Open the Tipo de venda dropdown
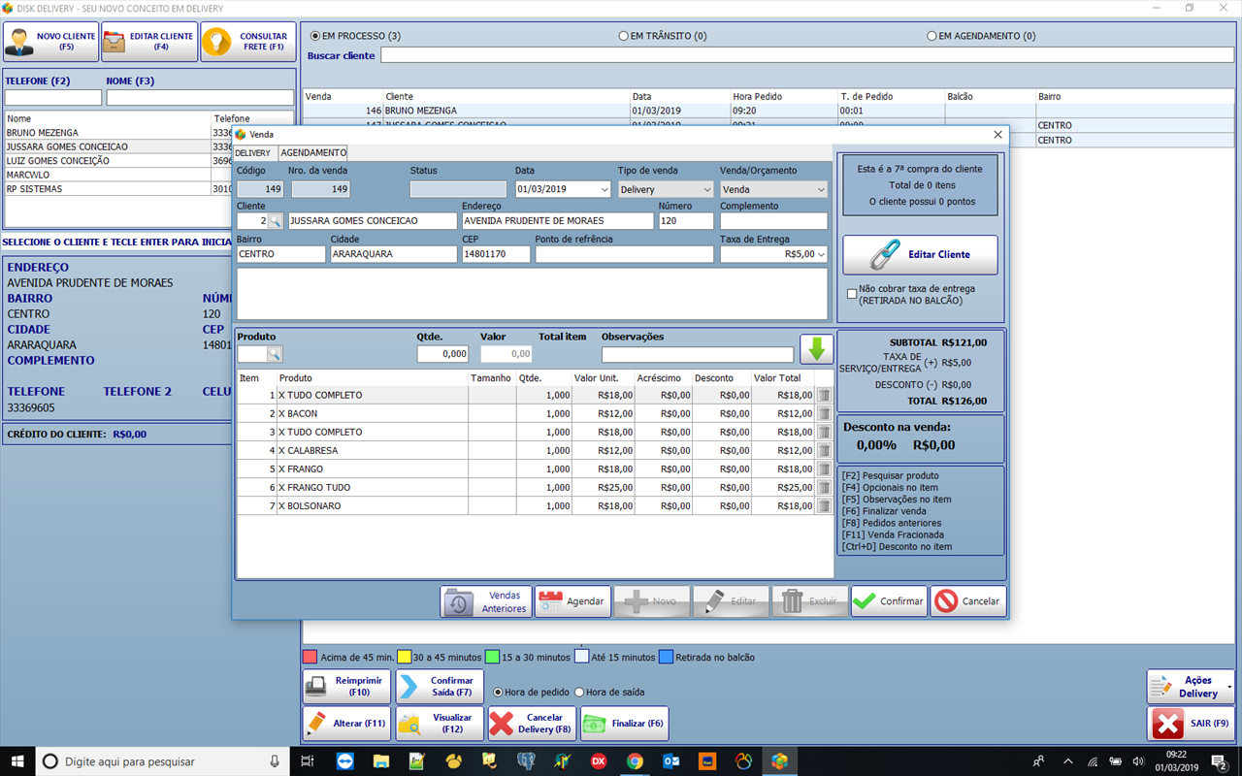Image resolution: width=1242 pixels, height=776 pixels. click(x=705, y=190)
